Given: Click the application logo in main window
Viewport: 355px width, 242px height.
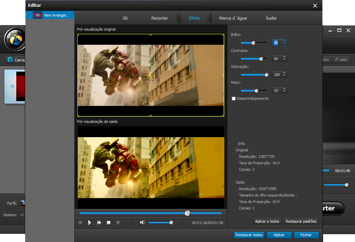Looking at the screenshot, I should click(x=15, y=40).
